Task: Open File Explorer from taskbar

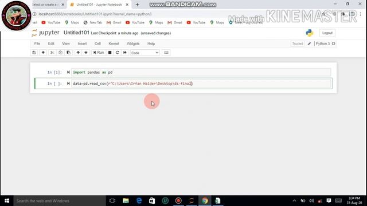Action: [126, 201]
